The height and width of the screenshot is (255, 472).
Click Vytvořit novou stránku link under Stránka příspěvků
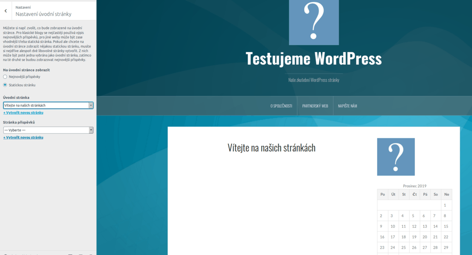click(x=23, y=138)
